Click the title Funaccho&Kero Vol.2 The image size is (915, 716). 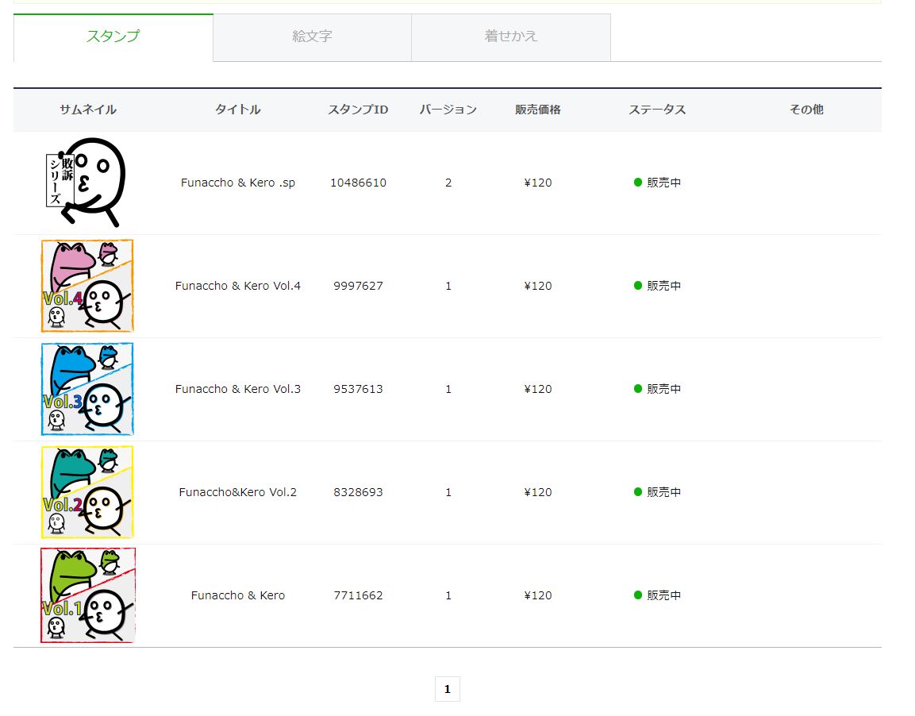[x=238, y=492]
